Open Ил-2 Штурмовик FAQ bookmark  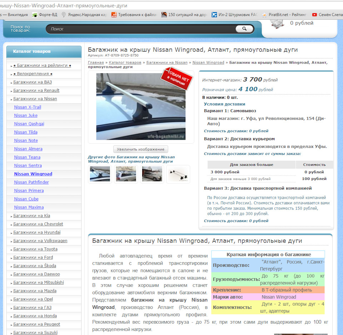tap(234, 15)
